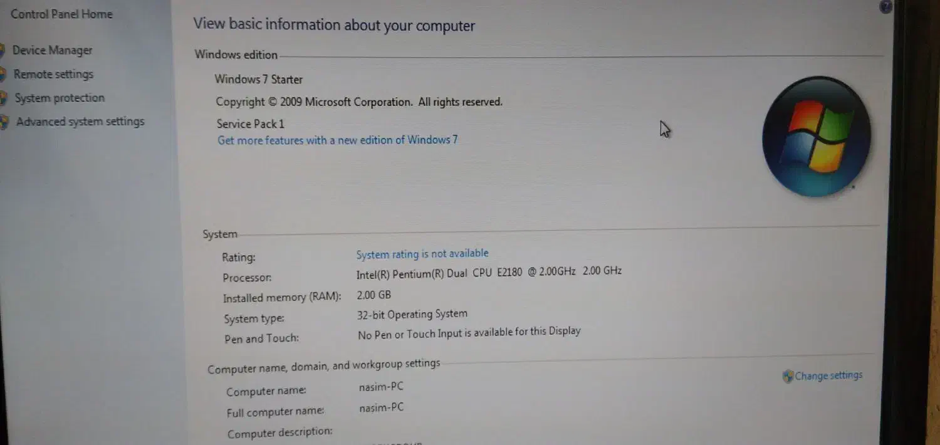This screenshot has width=940, height=445.
Task: Open Control Panel Home
Action: click(x=61, y=14)
